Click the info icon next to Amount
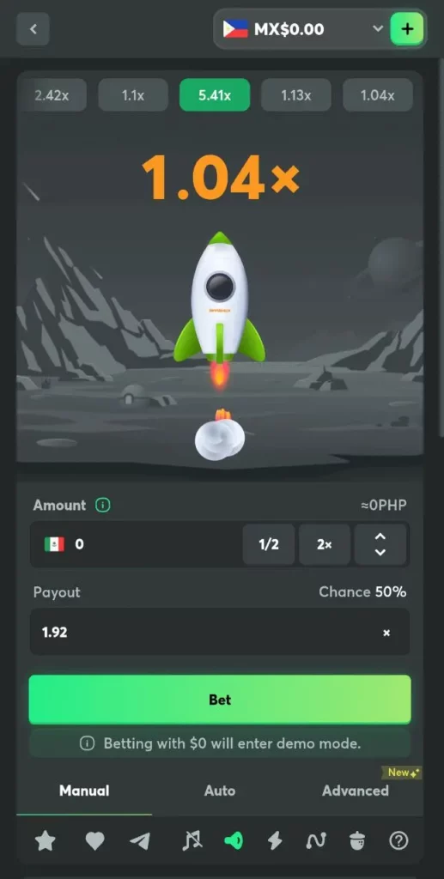This screenshot has height=879, width=444. click(x=102, y=505)
